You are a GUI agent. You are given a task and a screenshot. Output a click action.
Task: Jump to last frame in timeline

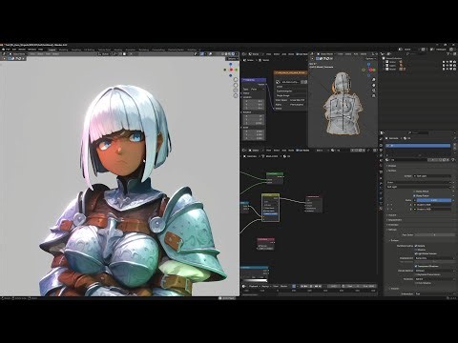coord(321,286)
